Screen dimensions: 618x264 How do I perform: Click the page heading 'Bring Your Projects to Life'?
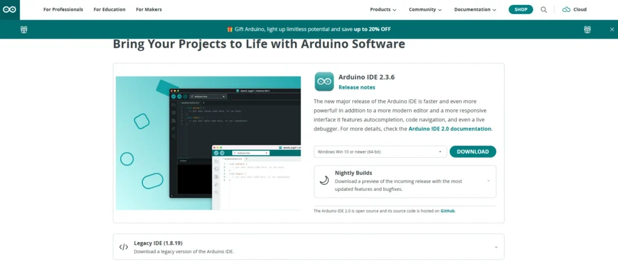pyautogui.click(x=259, y=44)
